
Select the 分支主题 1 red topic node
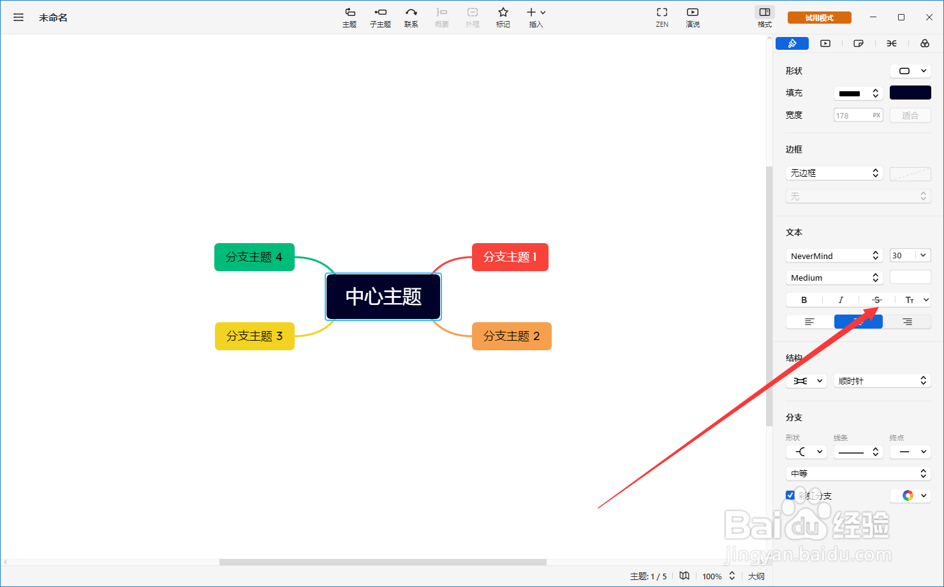click(x=510, y=257)
